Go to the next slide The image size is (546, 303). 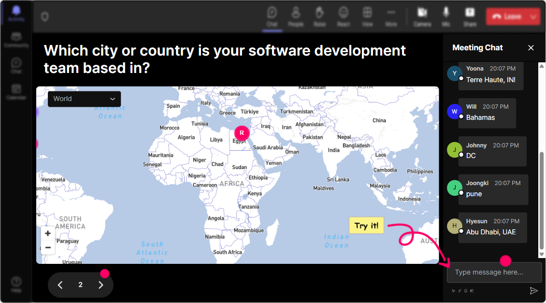(x=101, y=285)
